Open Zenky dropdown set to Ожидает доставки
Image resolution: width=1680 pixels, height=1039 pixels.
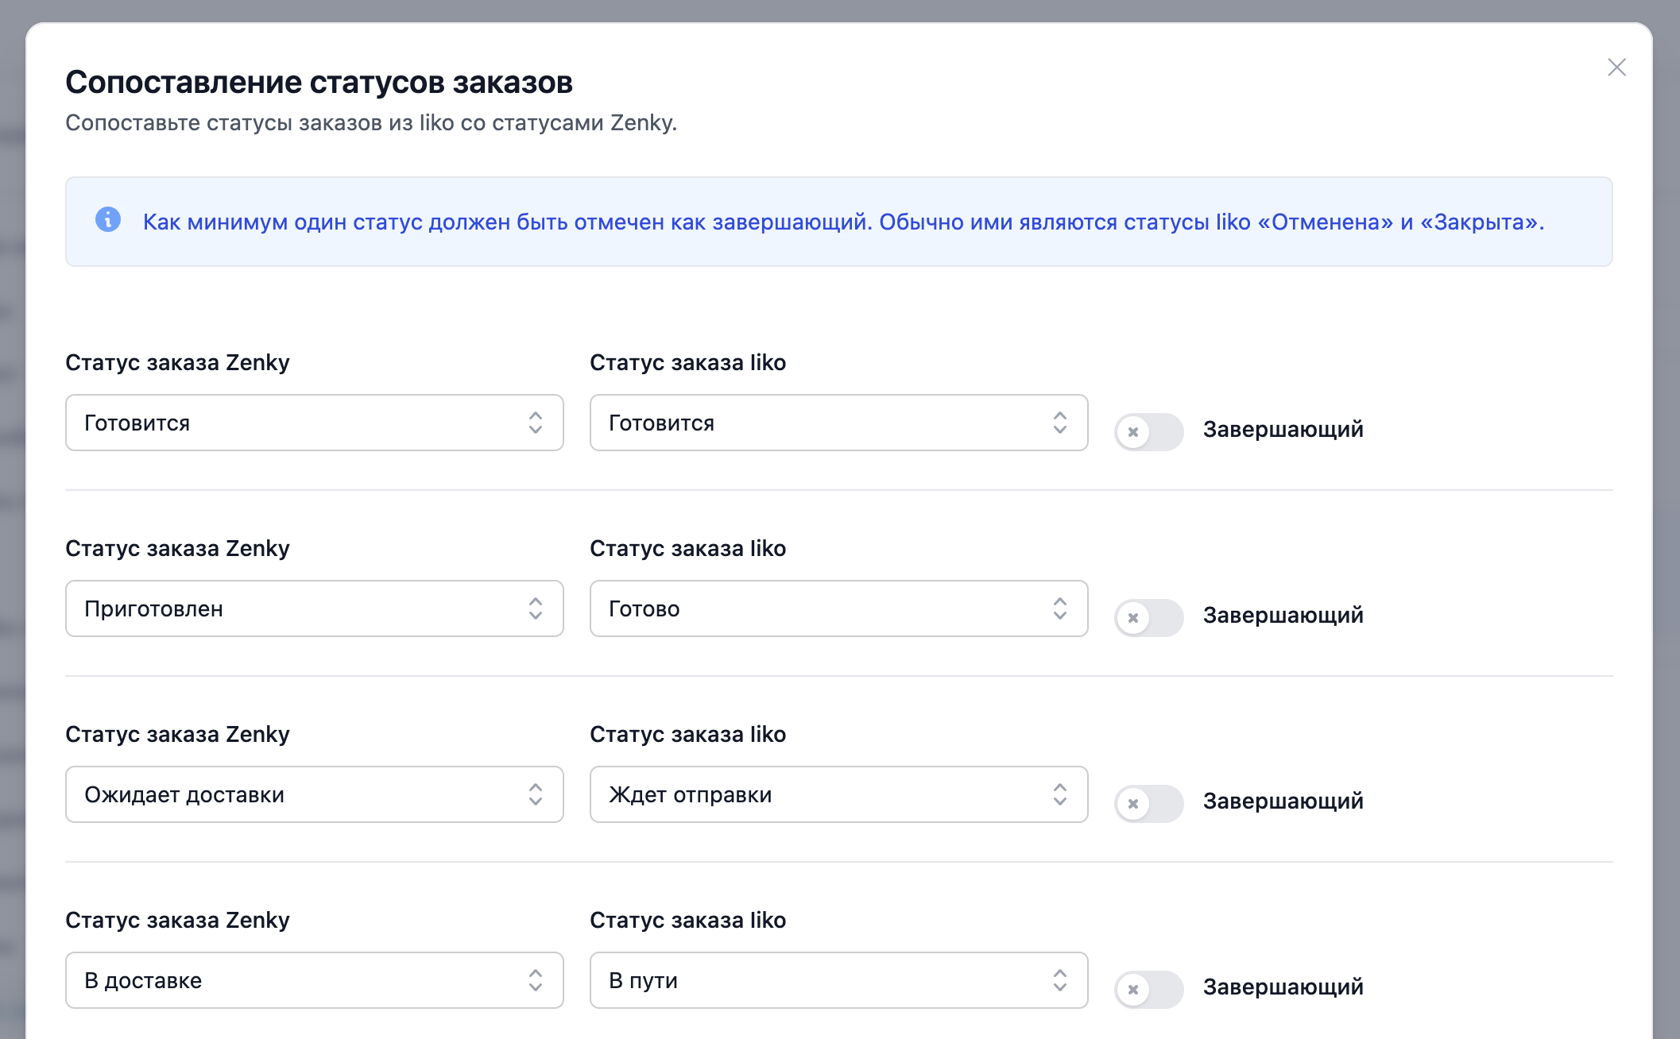click(314, 794)
